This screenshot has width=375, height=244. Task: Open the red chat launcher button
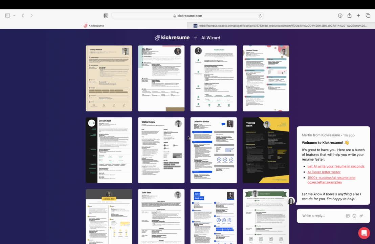tap(364, 233)
